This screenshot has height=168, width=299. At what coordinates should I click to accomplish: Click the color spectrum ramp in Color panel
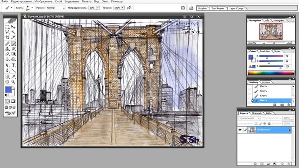[x=271, y=73]
